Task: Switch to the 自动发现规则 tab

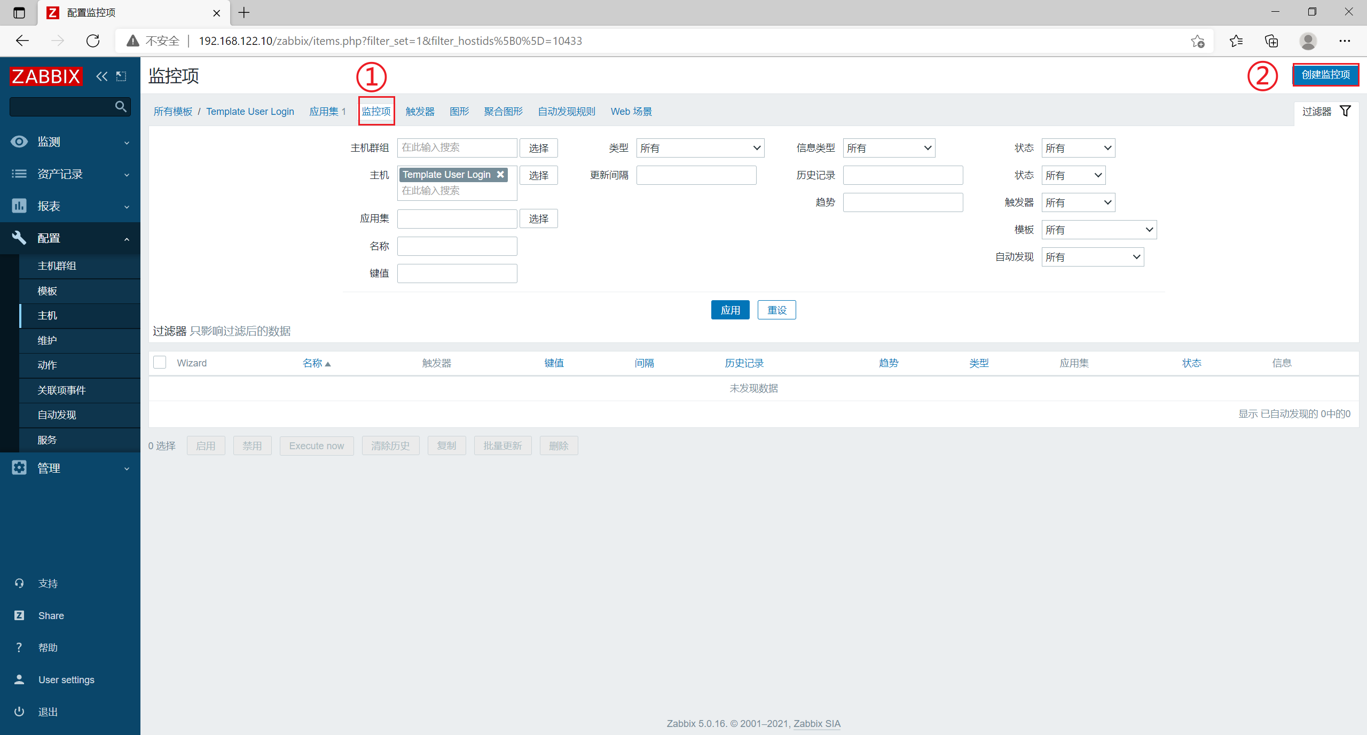Action: (x=567, y=111)
